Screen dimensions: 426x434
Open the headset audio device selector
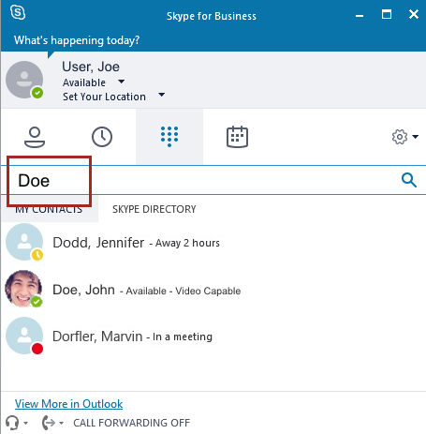[x=17, y=423]
